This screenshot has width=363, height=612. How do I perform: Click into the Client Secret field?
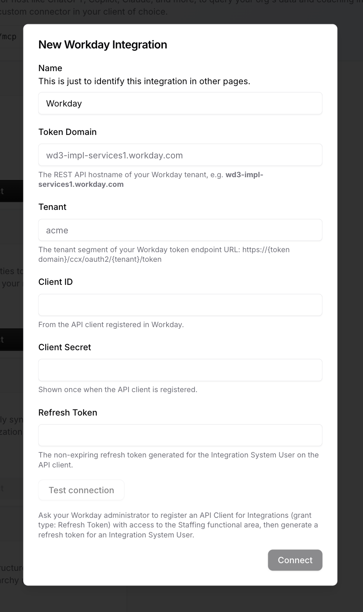tap(180, 370)
